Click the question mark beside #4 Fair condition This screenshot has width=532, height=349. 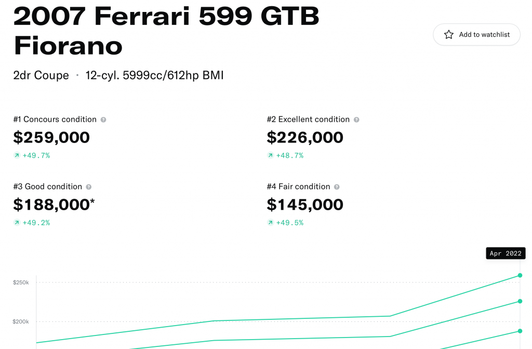pos(337,187)
